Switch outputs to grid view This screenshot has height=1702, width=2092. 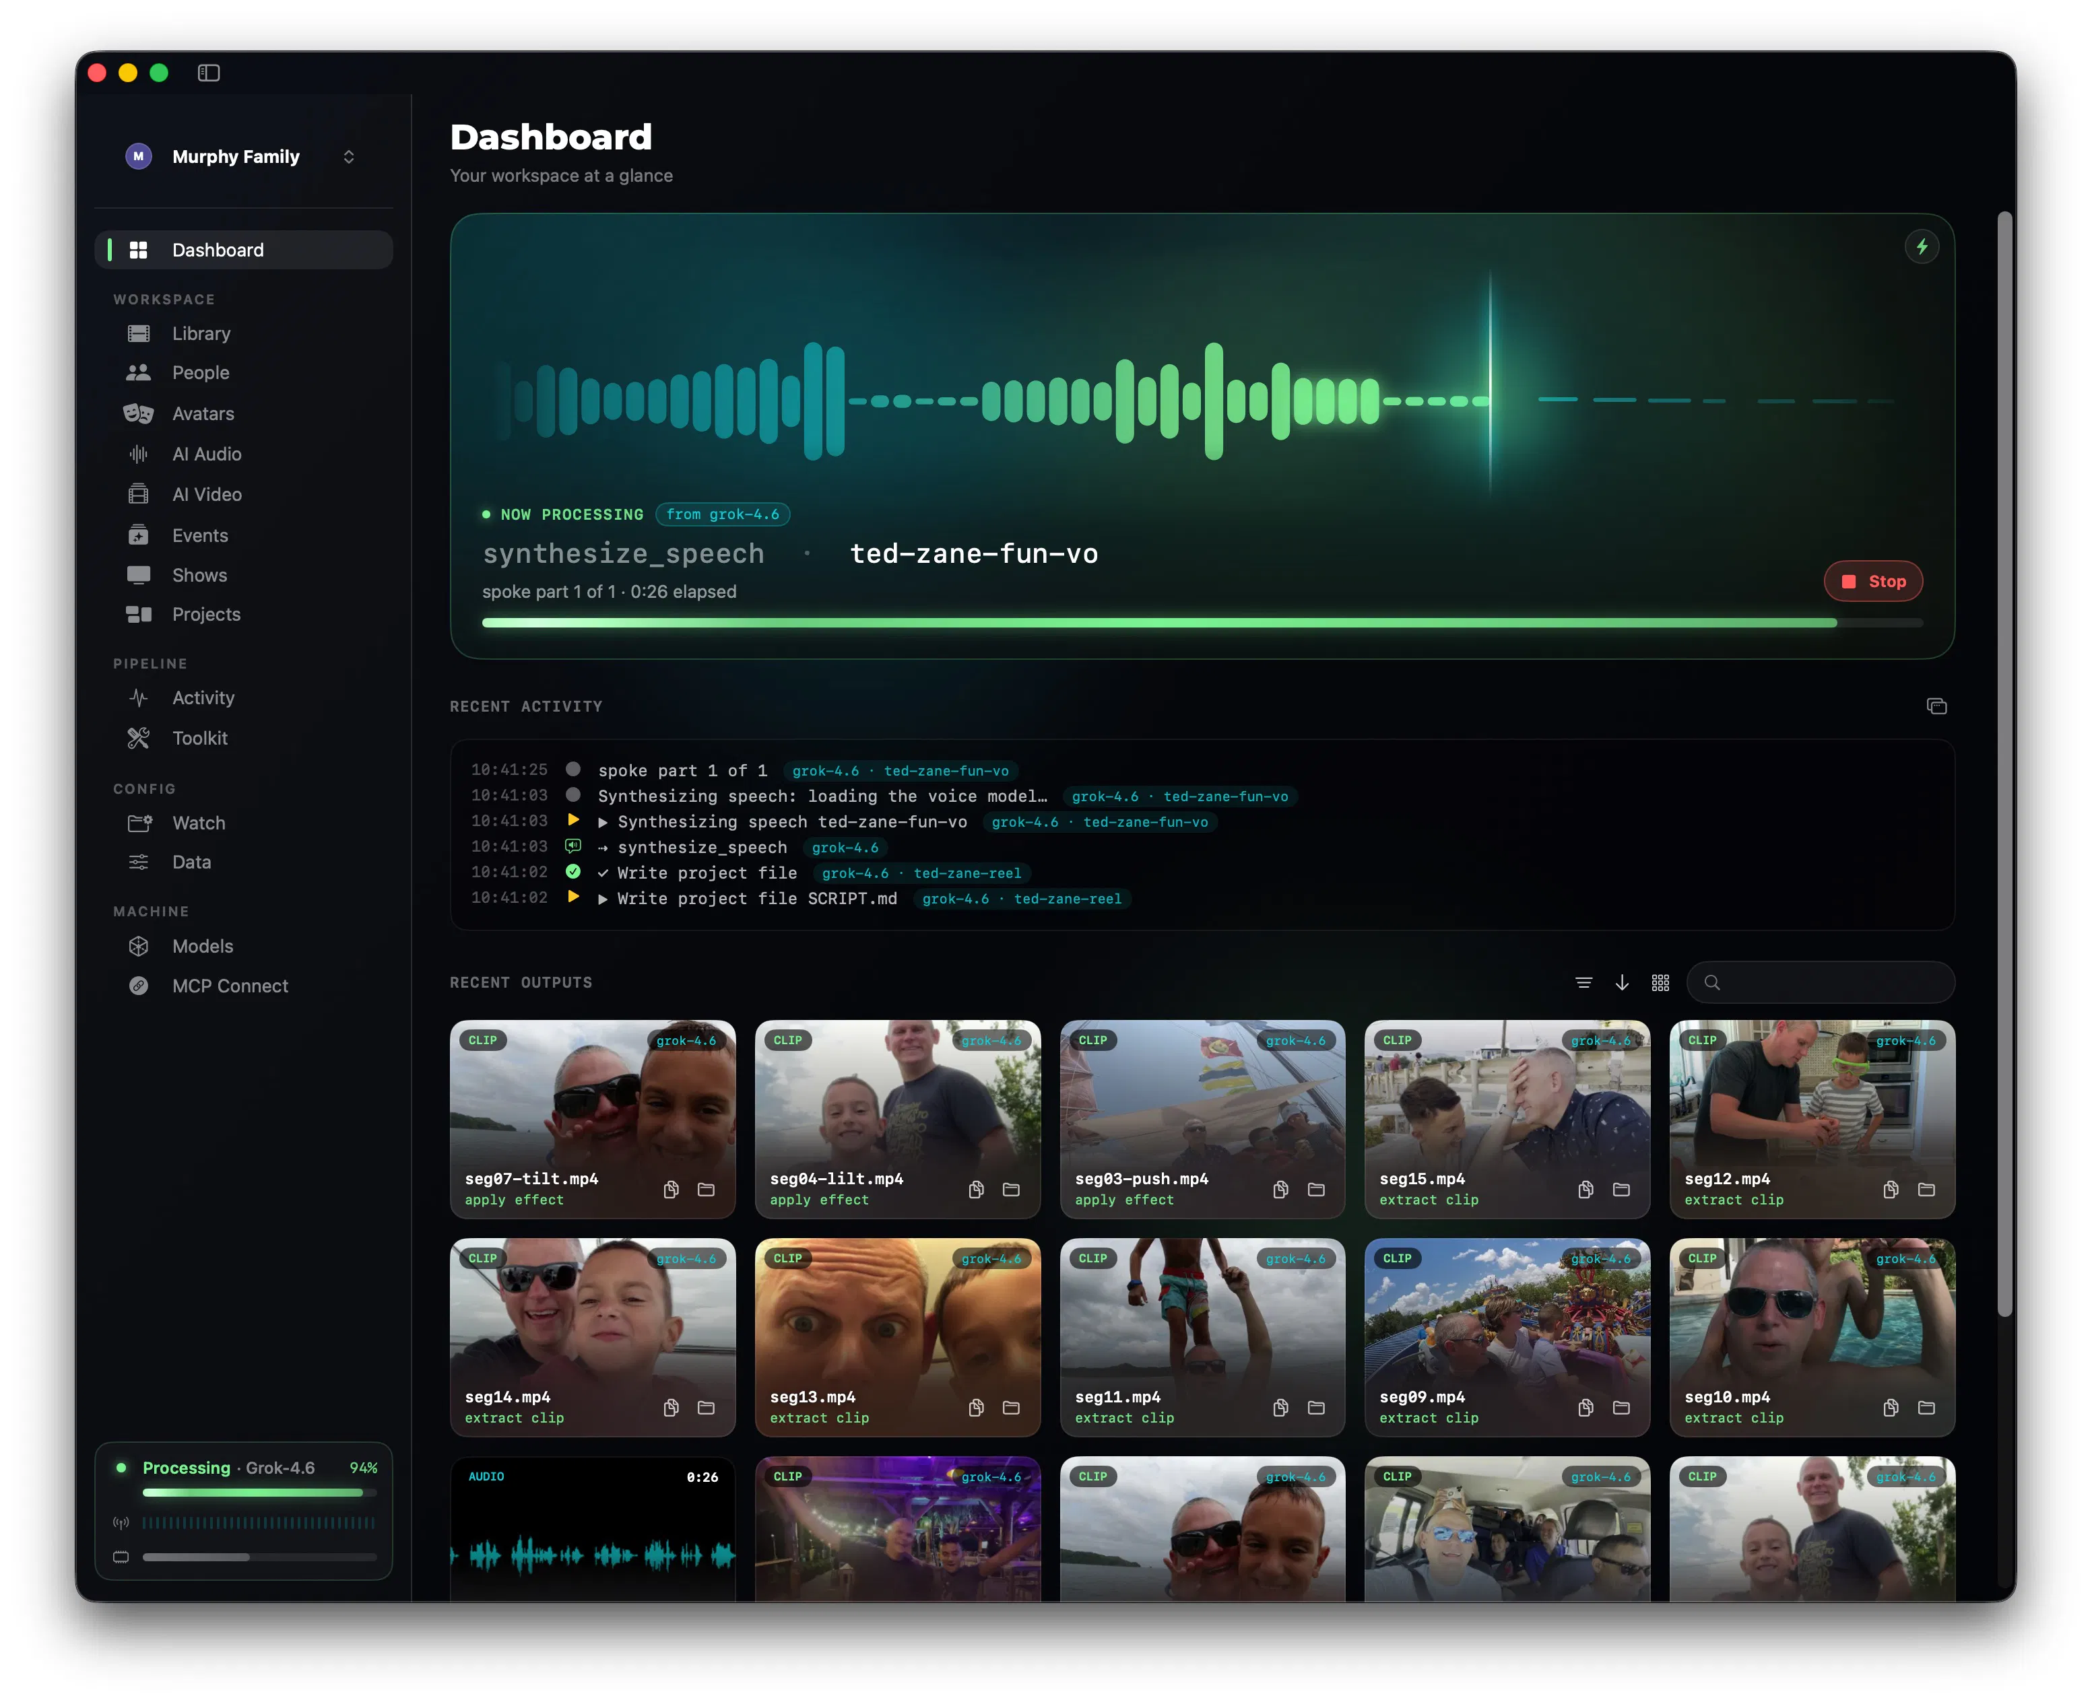(x=1660, y=982)
